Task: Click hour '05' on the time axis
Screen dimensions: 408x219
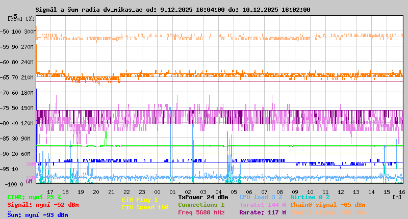Action: tap(234, 192)
